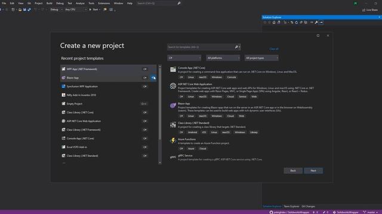This screenshot has width=382, height=214.
Task: Select Class Library (.NET Core) recent template
Action: coord(109,112)
